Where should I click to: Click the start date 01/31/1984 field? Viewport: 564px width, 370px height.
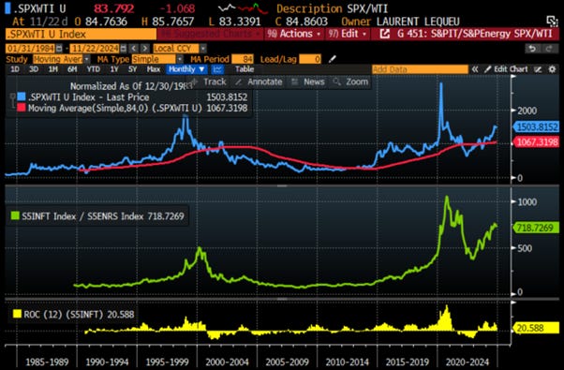tap(31, 48)
